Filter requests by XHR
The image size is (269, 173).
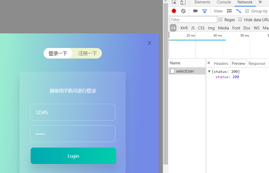point(184,28)
